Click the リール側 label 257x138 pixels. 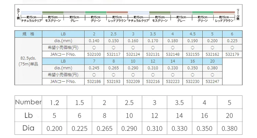tap(238, 15)
